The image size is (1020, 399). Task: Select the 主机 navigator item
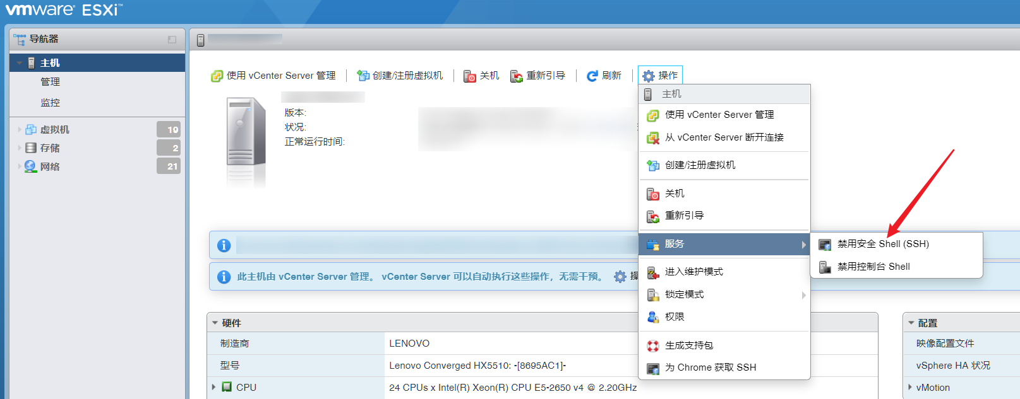[97, 63]
